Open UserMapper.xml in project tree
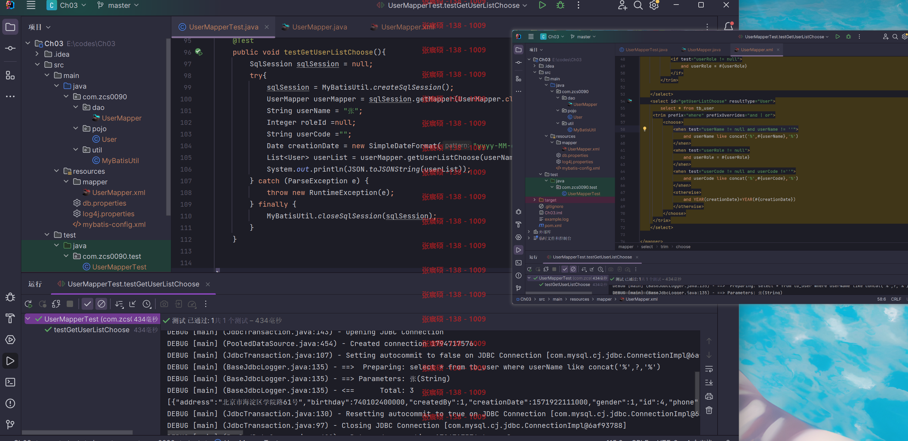908x441 pixels. click(x=118, y=192)
